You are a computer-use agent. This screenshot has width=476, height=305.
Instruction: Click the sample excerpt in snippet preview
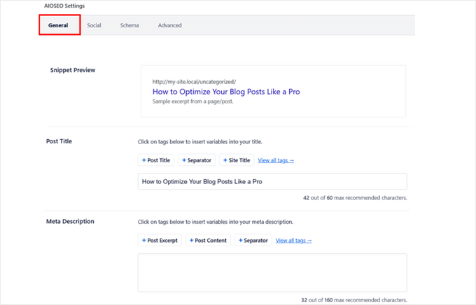pos(192,101)
